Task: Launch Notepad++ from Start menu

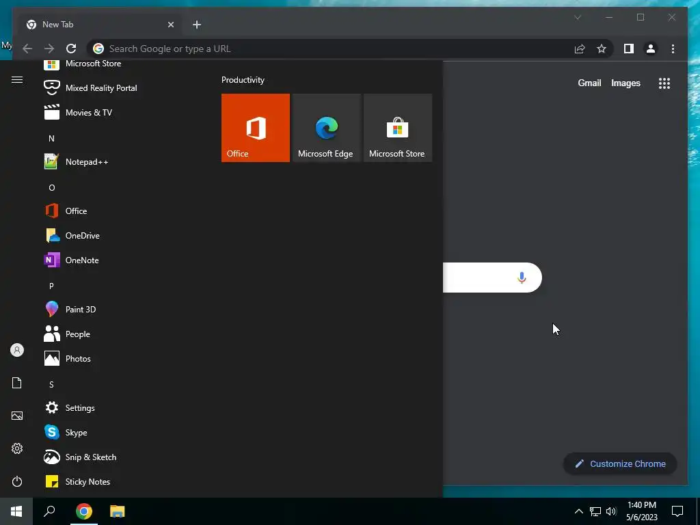Action: 76,161
